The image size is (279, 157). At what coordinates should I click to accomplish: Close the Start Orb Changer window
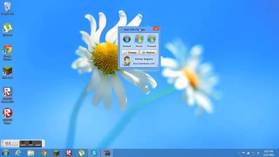pyautogui.click(x=156, y=29)
